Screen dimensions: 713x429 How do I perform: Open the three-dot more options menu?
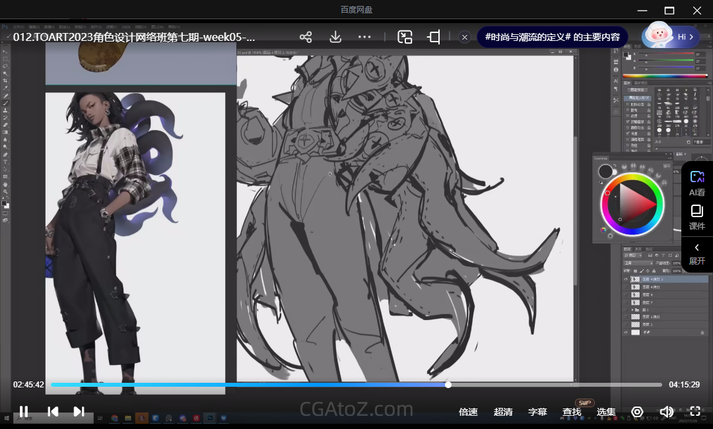click(x=364, y=37)
